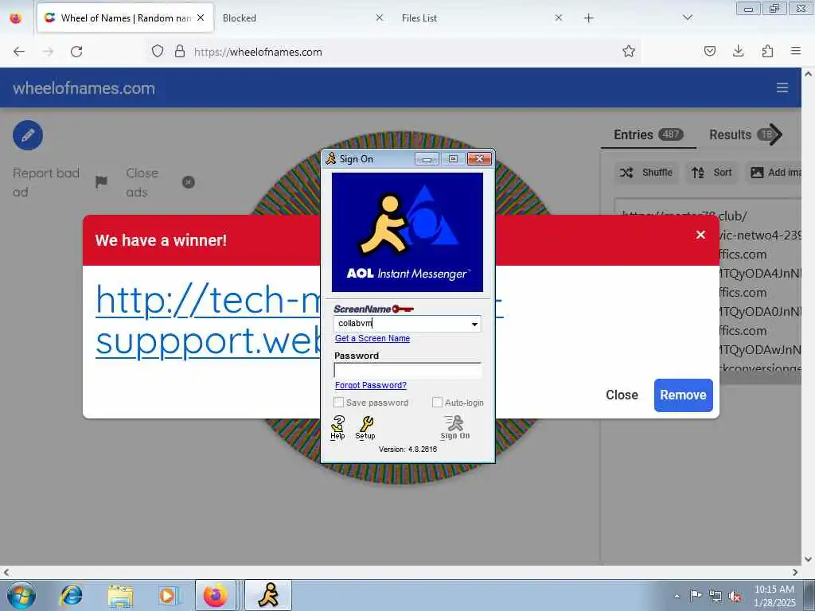The width and height of the screenshot is (815, 611).
Task: Open the Firefox application menu
Action: click(796, 51)
